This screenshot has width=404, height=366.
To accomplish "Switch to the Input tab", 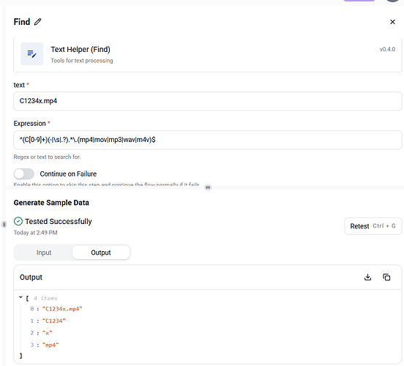I will tap(44, 253).
